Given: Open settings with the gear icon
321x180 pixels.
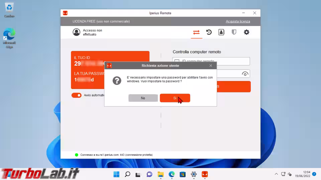Looking at the screenshot, I should click(x=246, y=32).
